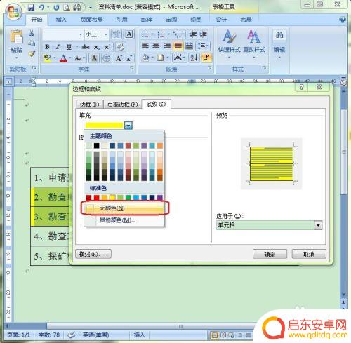Screen dimensions: 351x343
Task: Pick the black theme color swatch
Action: [96, 146]
